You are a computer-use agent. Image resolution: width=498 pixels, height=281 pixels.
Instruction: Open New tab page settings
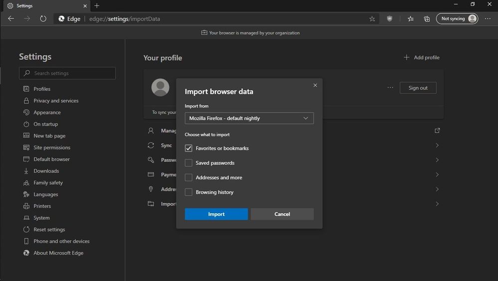tap(49, 136)
